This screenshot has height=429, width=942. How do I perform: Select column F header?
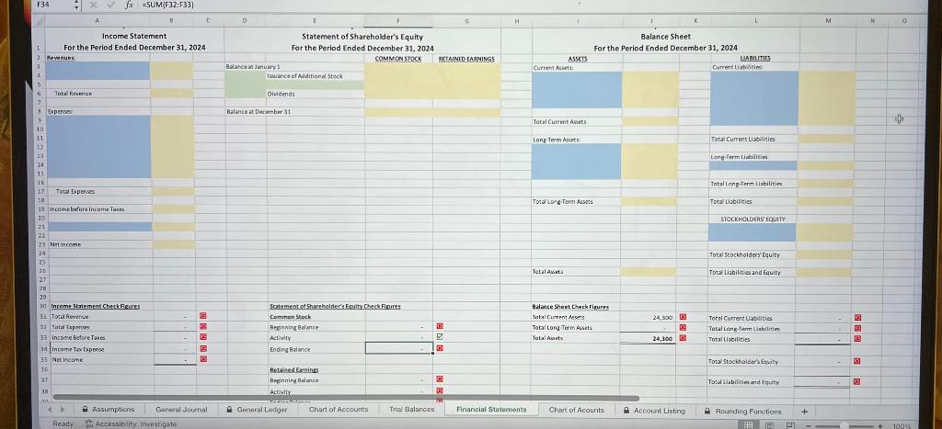pos(397,21)
